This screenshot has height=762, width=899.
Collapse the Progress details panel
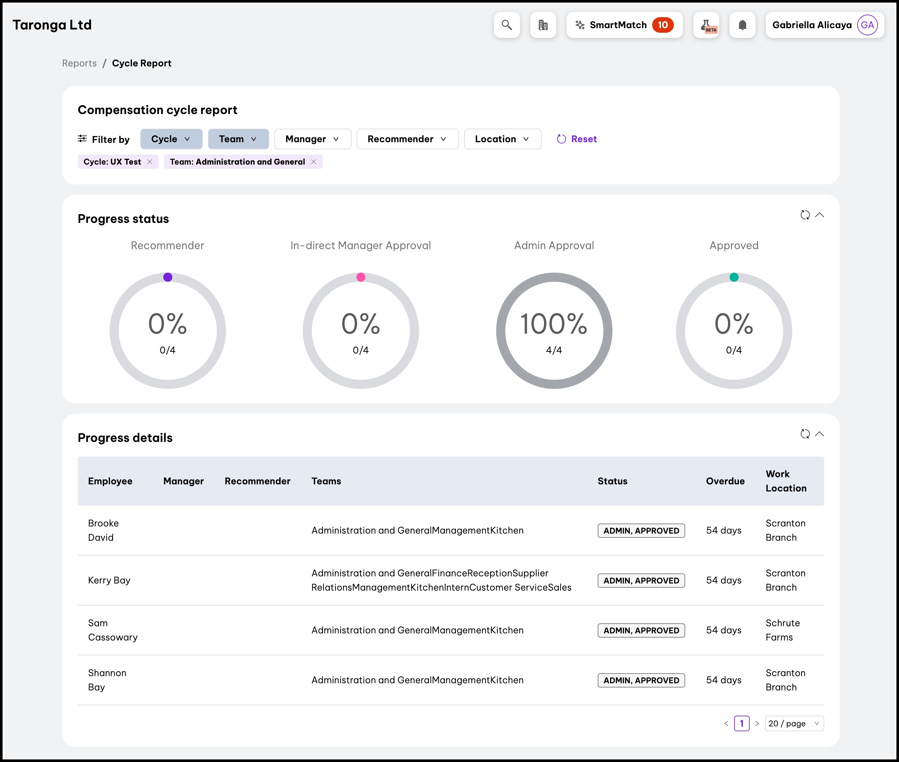(x=820, y=434)
